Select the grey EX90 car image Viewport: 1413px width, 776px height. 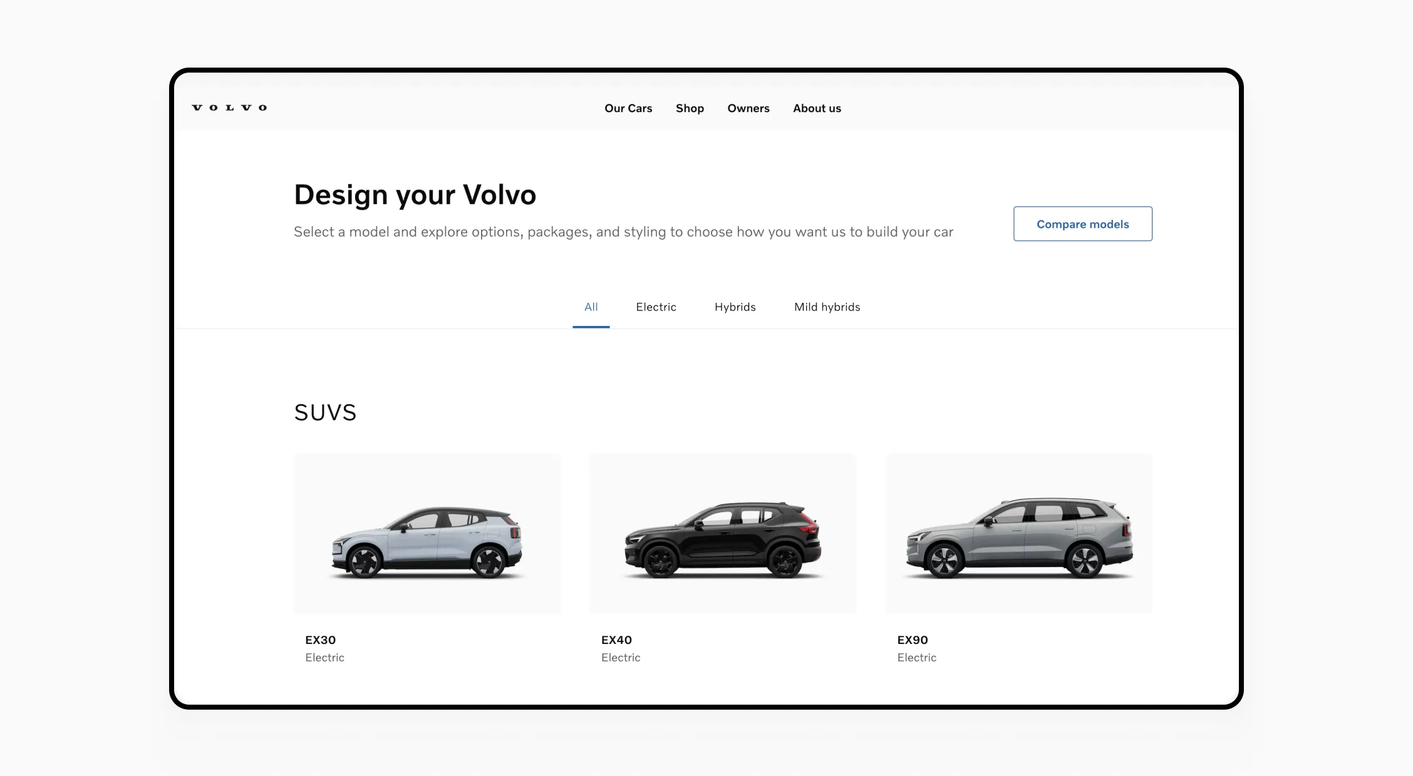tap(1018, 533)
